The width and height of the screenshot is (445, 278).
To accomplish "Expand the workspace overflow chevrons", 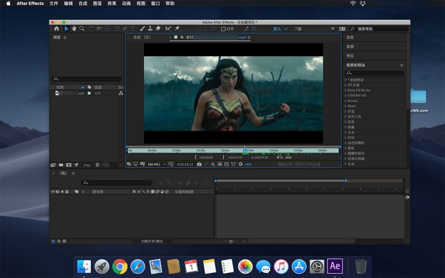I will coord(333,28).
